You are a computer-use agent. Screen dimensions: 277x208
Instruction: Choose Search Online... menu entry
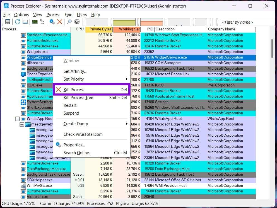point(91,153)
